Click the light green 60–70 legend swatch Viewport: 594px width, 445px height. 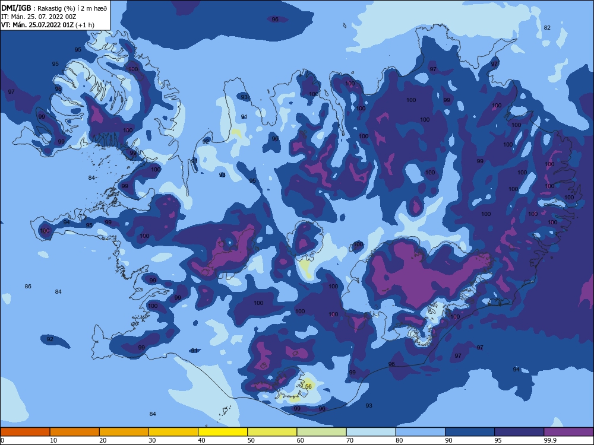coord(321,432)
